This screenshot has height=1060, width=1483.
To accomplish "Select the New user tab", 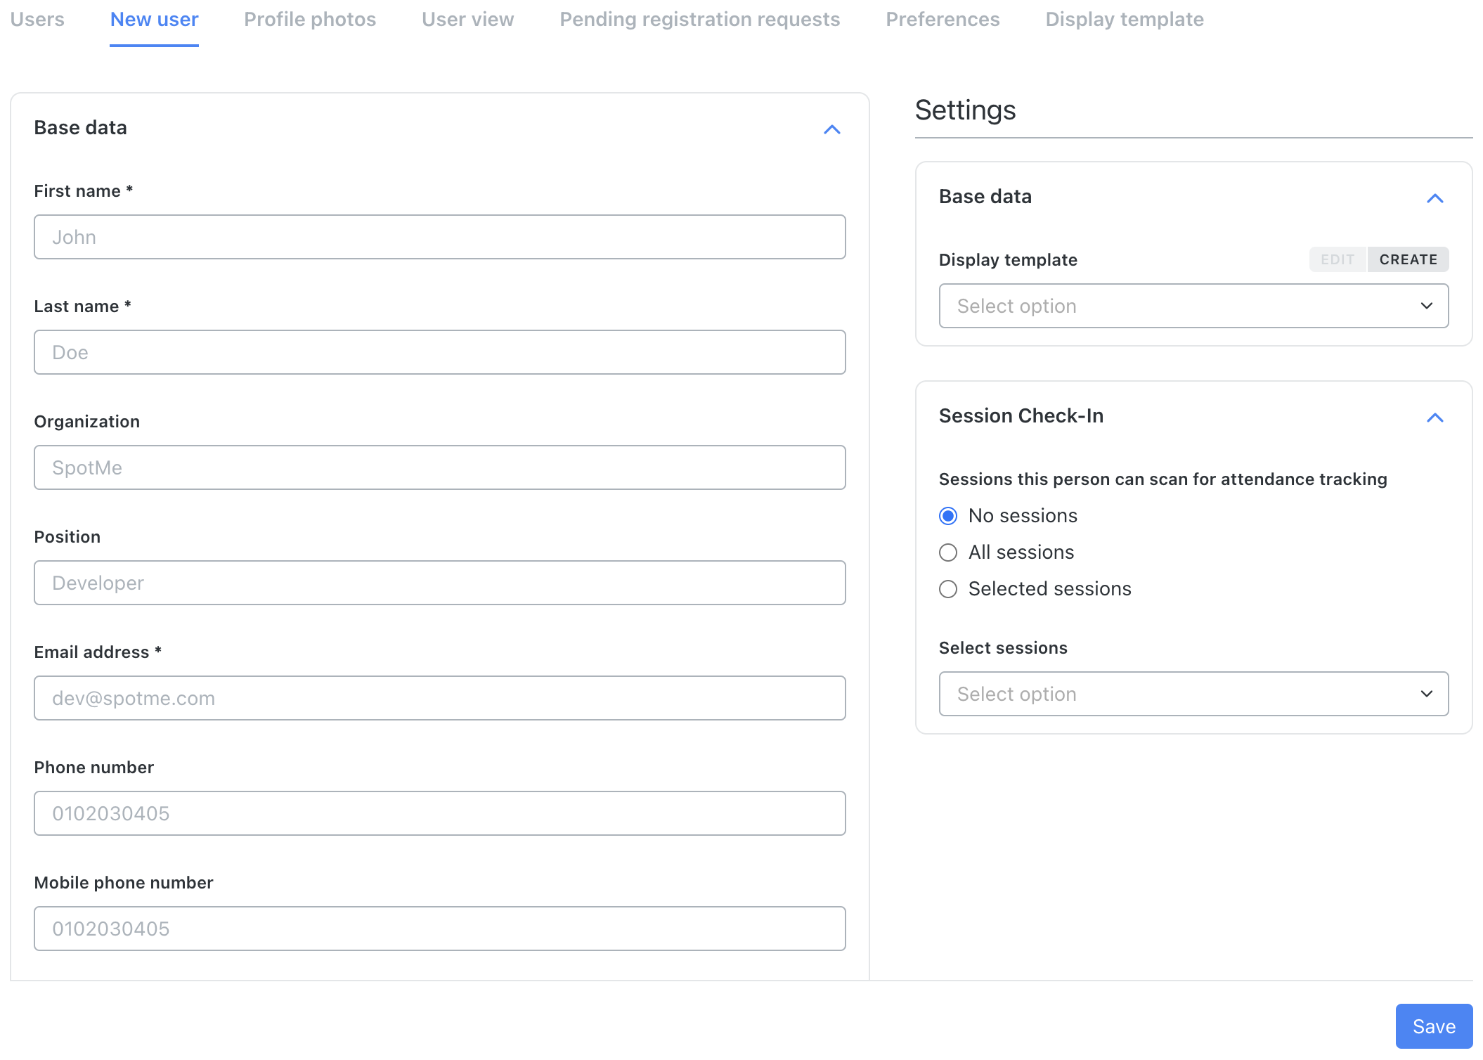I will pos(154,20).
